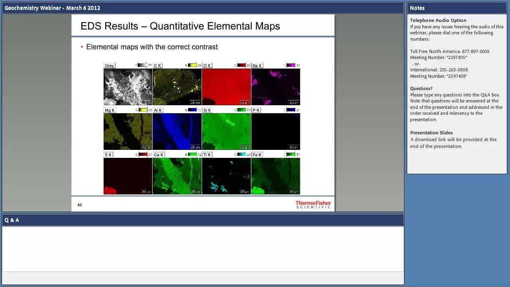This screenshot has height=287, width=510.
Task: Click the yellow C K color scale bar
Action: pyautogui.click(x=192, y=65)
